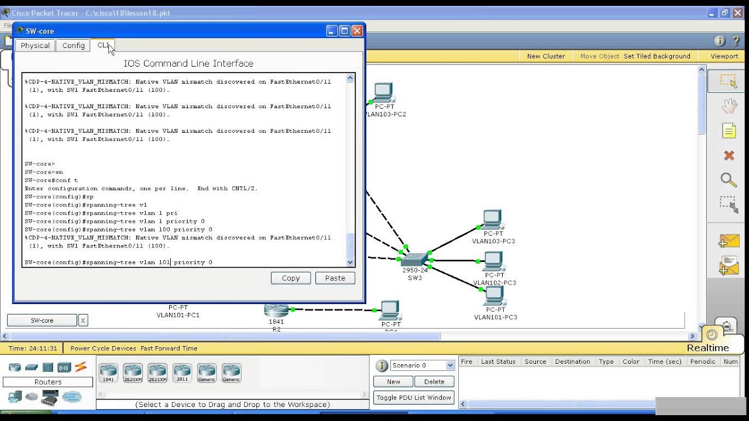
Task: Pick the 2620XM router from device list
Action: point(133,372)
